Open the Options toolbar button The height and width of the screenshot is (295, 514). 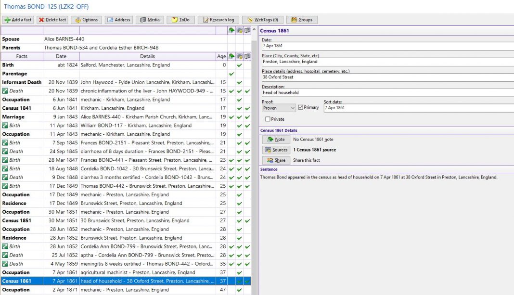pos(87,20)
